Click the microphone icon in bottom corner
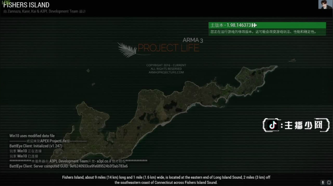The height and width of the screenshot is (186, 333). (x=323, y=182)
